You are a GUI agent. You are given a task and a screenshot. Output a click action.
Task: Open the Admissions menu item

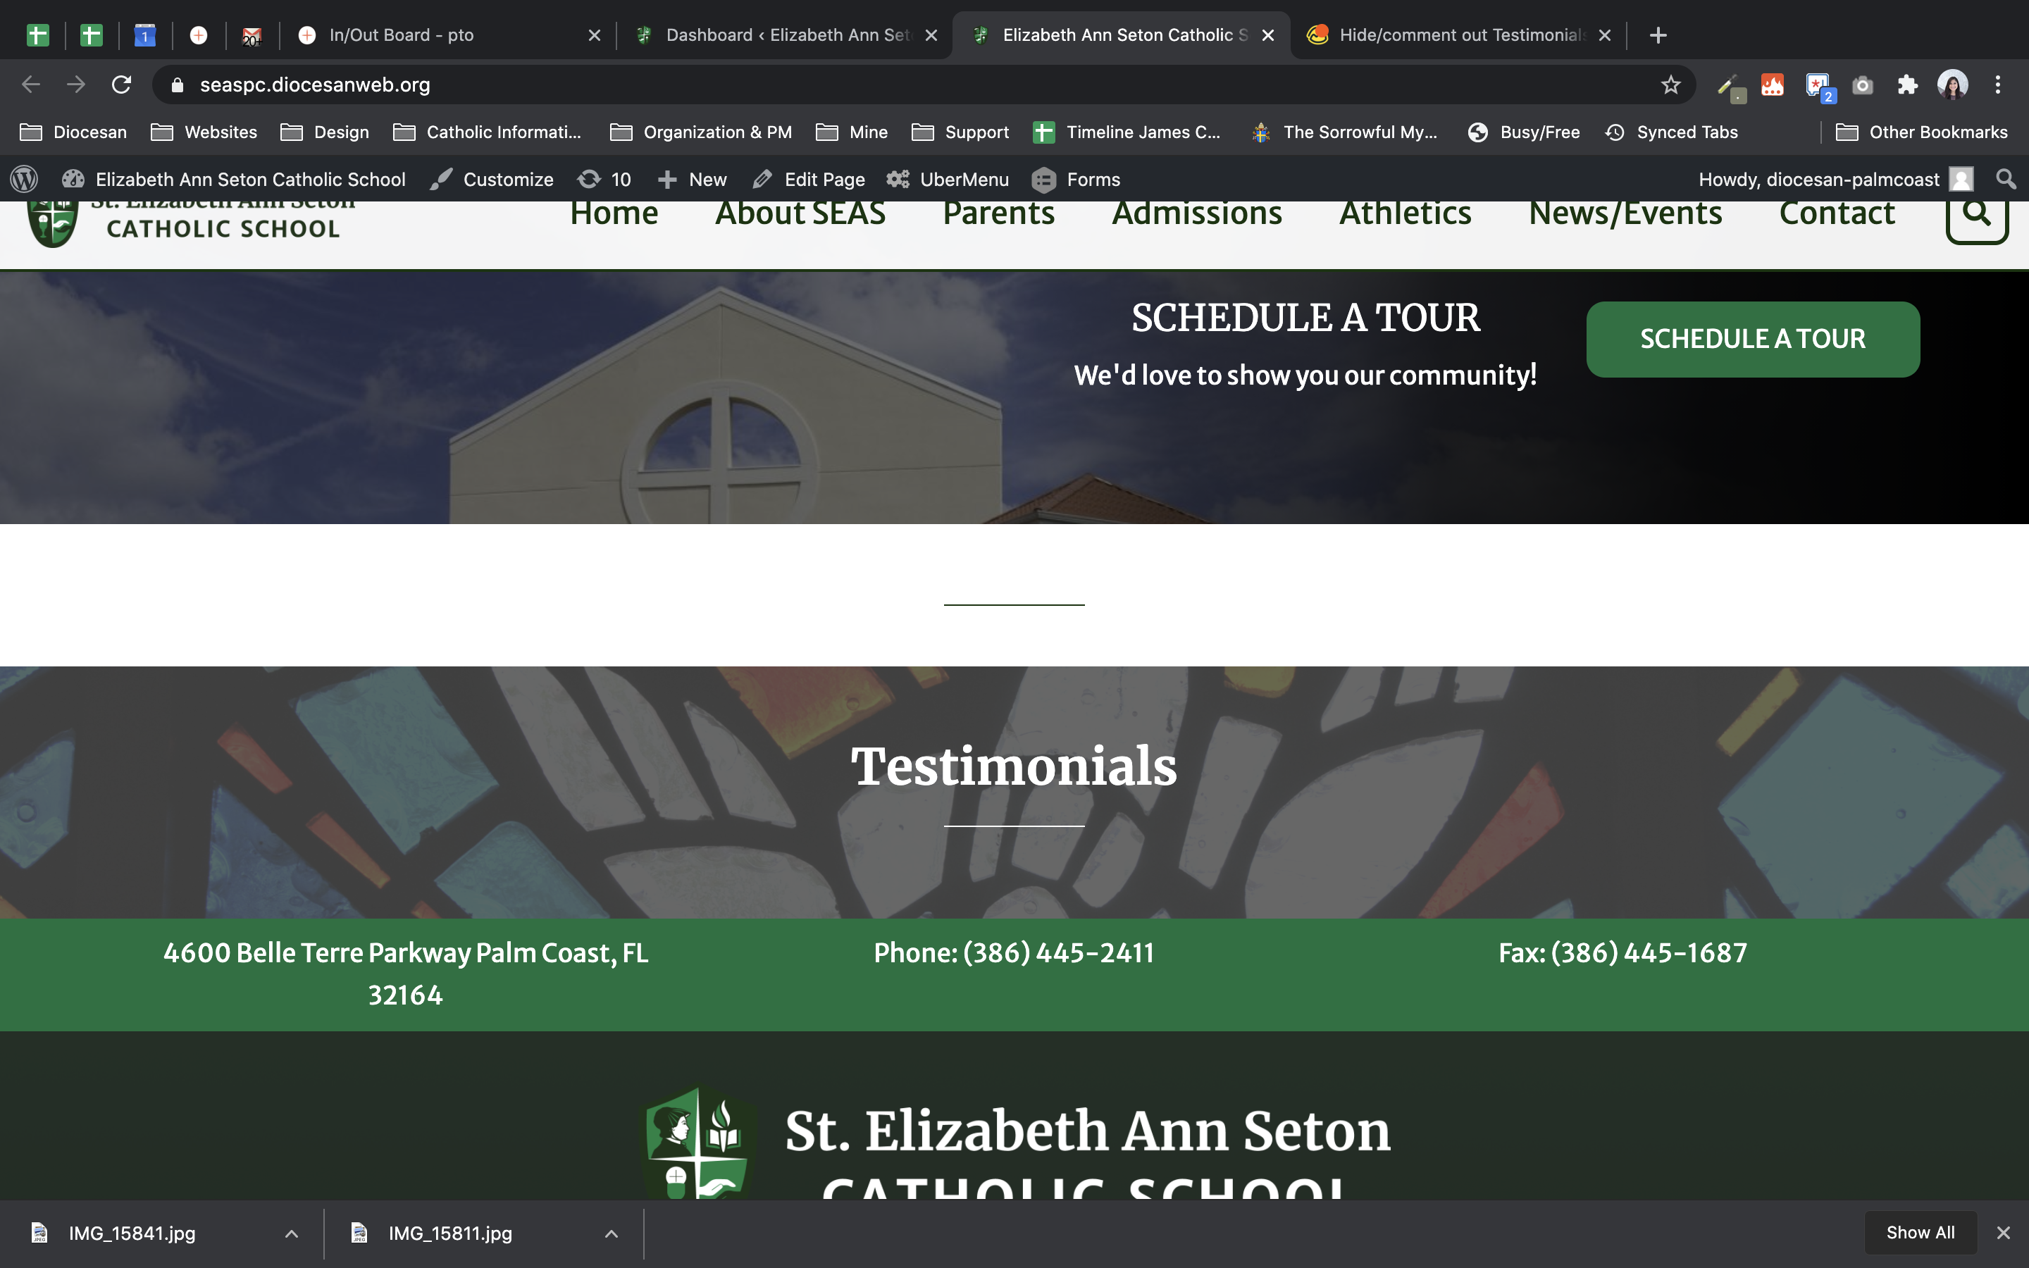[x=1196, y=215]
